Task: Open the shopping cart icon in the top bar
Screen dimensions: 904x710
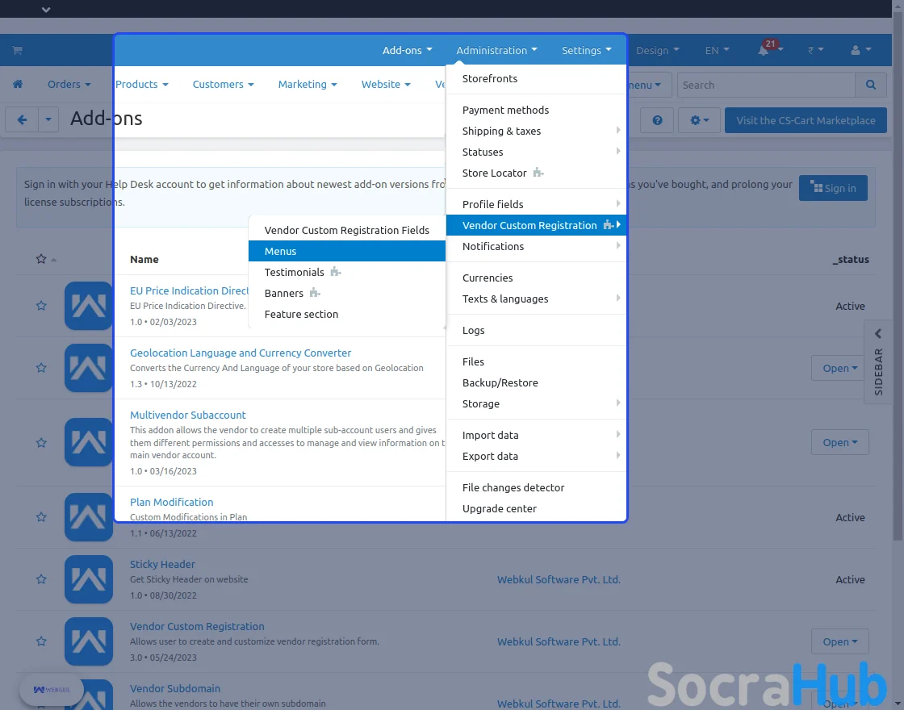Action: (x=17, y=51)
